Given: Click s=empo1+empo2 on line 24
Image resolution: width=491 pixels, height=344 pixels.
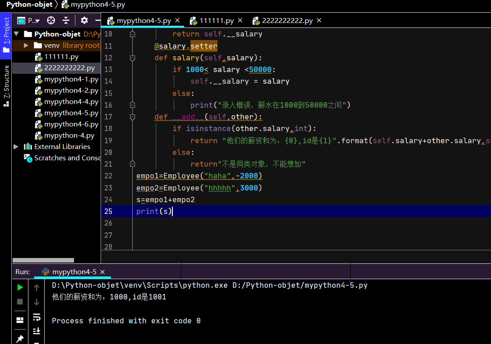Looking at the screenshot, I should click(x=165, y=199).
